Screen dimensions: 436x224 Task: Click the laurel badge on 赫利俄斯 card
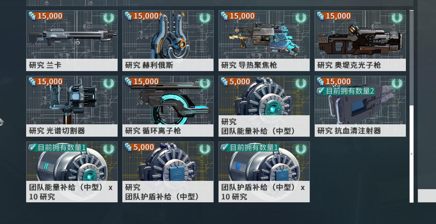click(204, 18)
